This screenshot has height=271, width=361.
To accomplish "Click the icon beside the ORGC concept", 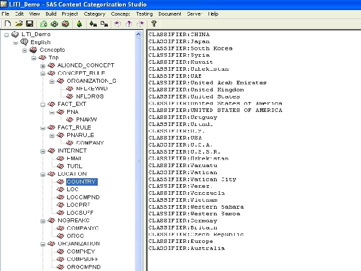I will click(x=60, y=236).
